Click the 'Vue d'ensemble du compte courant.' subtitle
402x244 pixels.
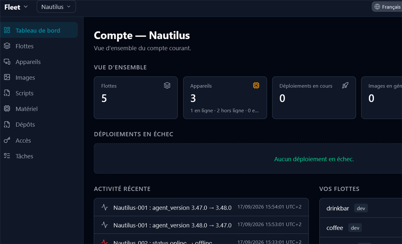pyautogui.click(x=142, y=48)
